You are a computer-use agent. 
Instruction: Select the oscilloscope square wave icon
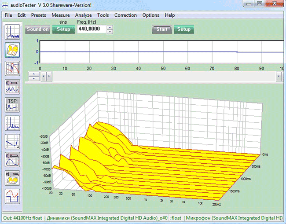pyautogui.click(x=12, y=196)
